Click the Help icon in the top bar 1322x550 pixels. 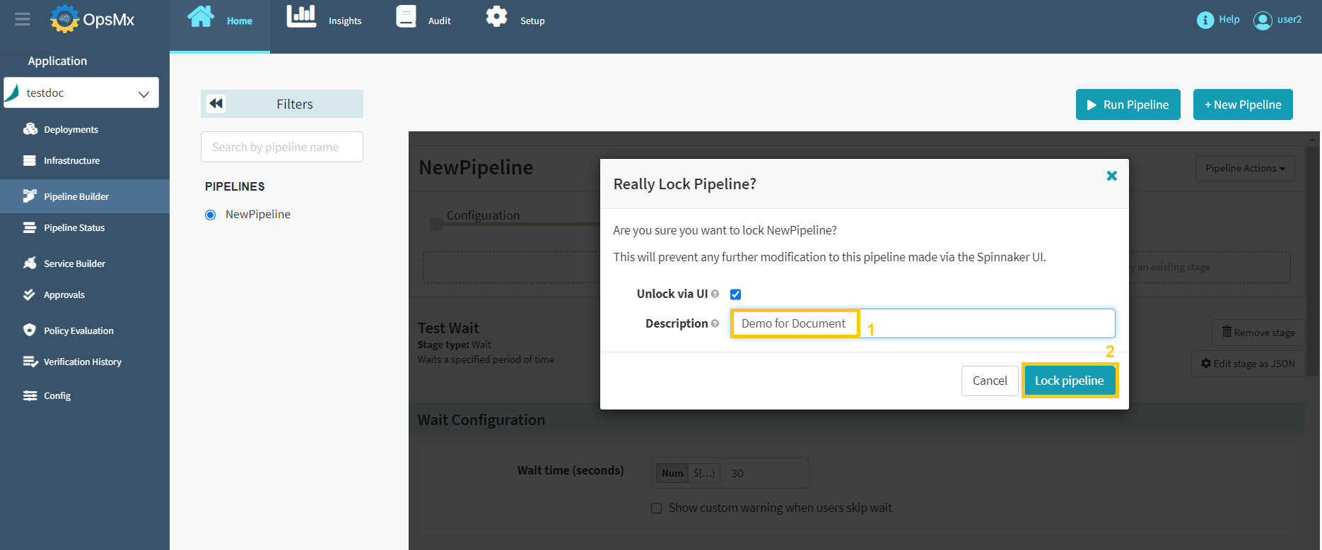tap(1217, 19)
